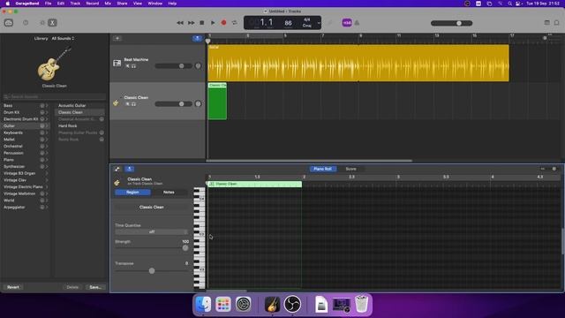Click the editor's MIDI draw automation icon
Screen dimensions: 565x318
[x=117, y=169]
